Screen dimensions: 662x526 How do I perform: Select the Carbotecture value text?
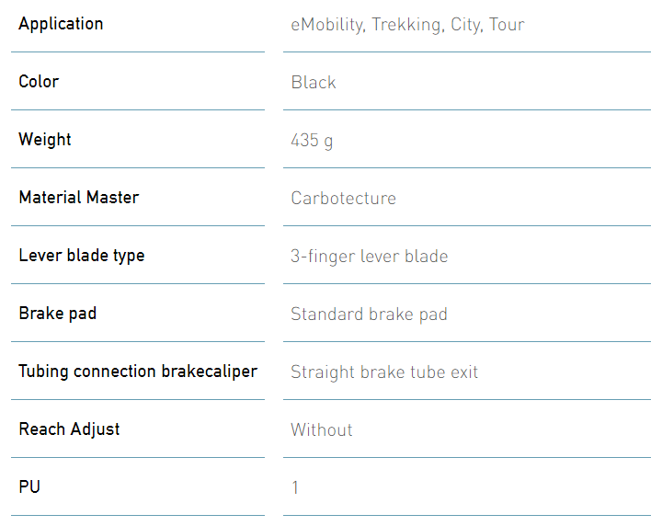coord(343,198)
